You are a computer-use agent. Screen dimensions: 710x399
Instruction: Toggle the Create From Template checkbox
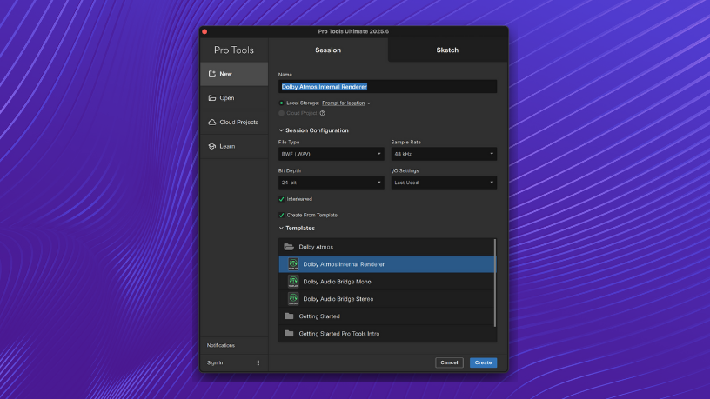281,216
